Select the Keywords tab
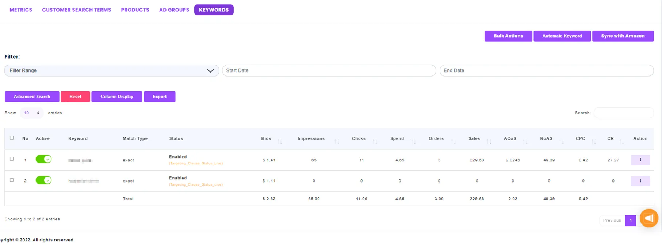 [214, 10]
